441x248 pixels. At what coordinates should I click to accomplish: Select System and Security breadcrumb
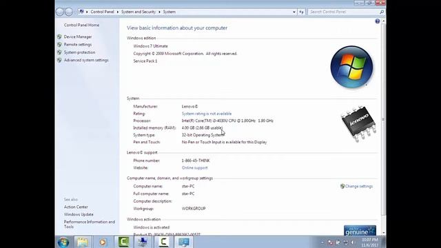(x=139, y=12)
